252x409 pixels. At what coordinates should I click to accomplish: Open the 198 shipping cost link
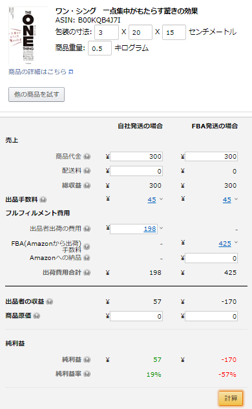[150, 229]
